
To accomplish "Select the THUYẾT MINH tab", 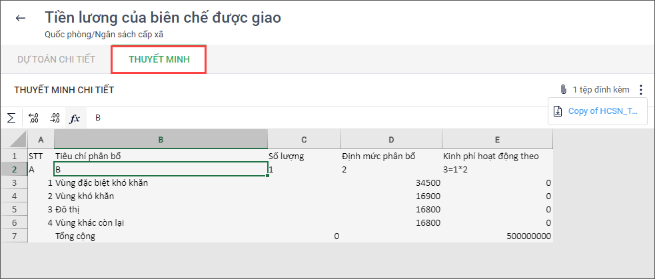I will point(159,59).
